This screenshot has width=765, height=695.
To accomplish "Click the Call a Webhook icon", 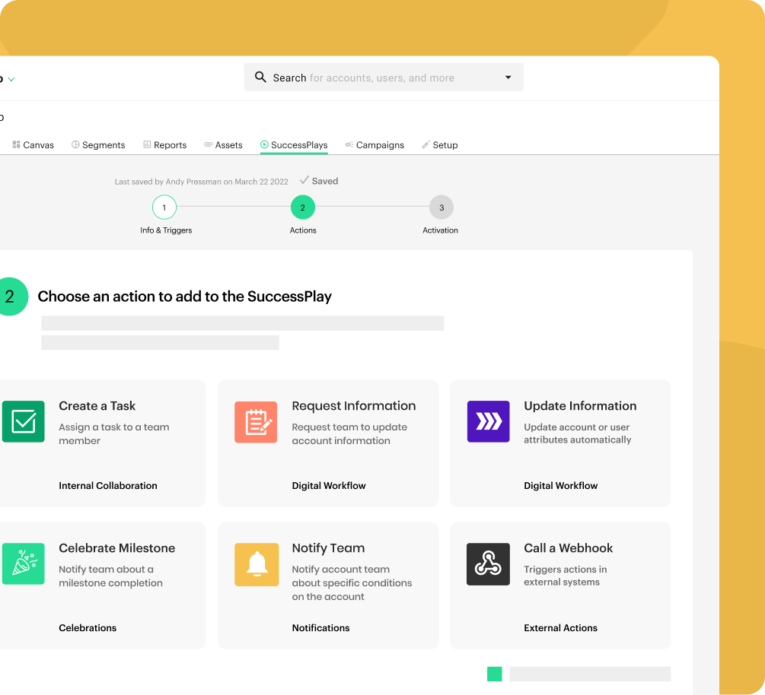I will [489, 564].
